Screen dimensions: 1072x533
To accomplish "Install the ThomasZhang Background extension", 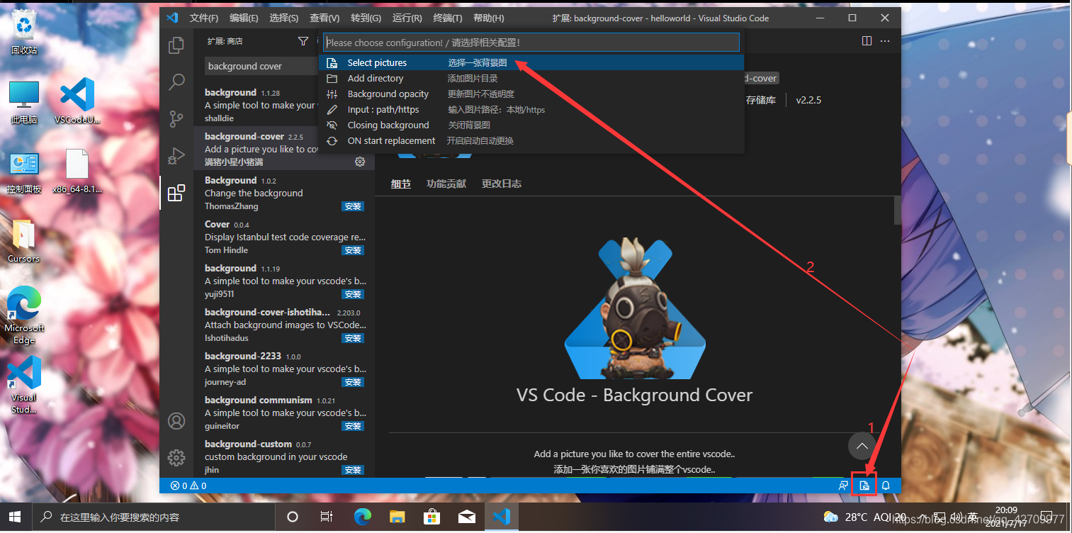I will pos(353,206).
